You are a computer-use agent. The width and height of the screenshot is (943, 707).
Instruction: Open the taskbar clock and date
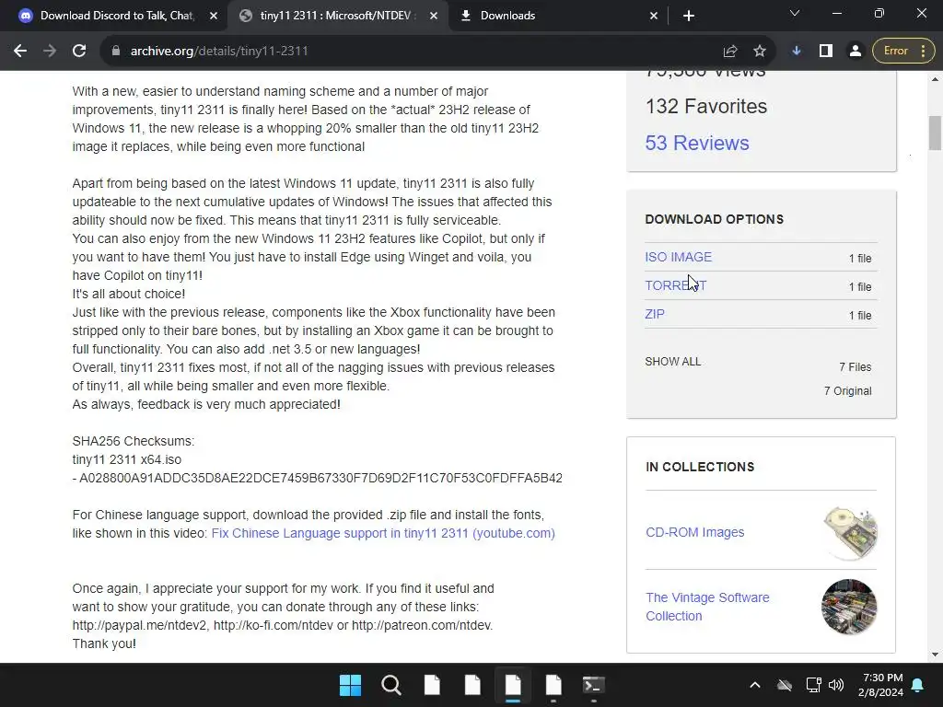point(880,685)
